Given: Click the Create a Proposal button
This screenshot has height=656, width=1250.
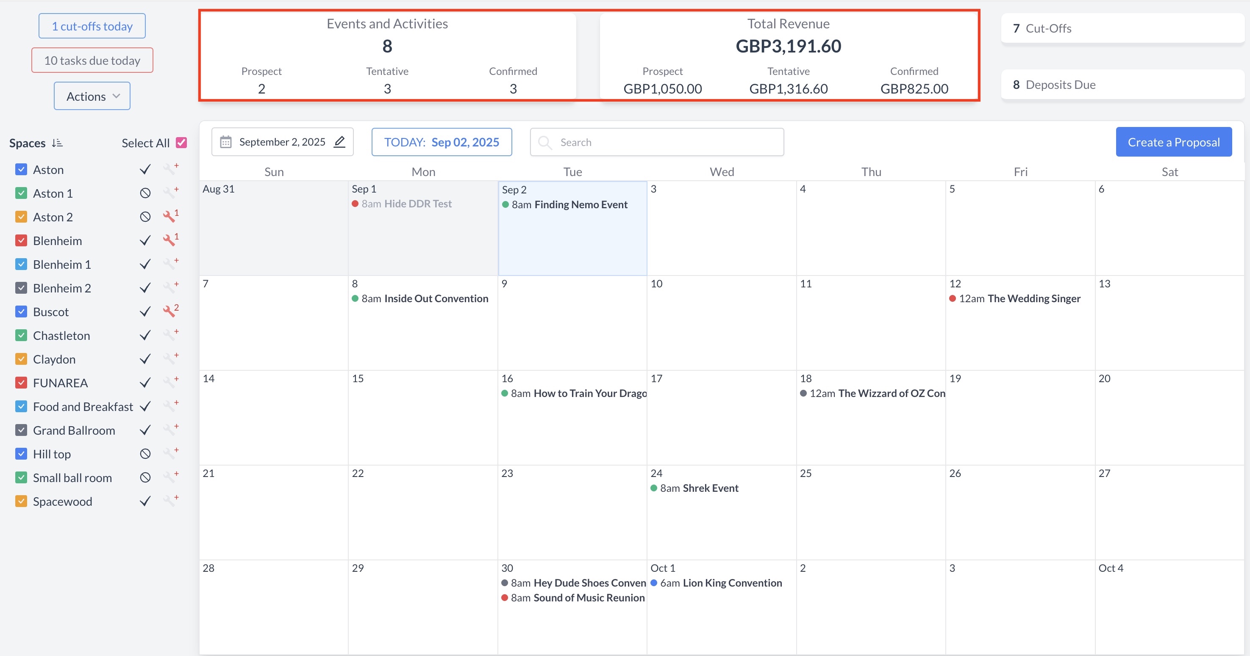Looking at the screenshot, I should click(1173, 142).
